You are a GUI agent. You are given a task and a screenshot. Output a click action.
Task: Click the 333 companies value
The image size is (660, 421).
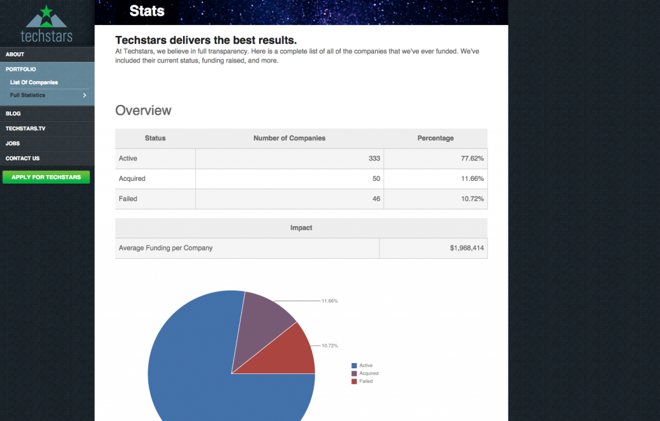pos(374,158)
